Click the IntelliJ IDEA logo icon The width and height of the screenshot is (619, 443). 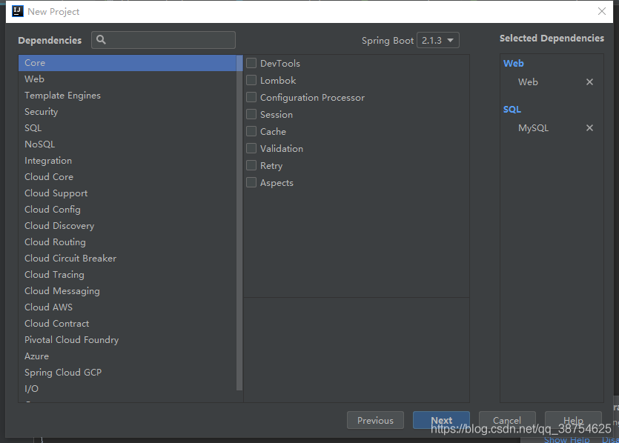tap(18, 11)
